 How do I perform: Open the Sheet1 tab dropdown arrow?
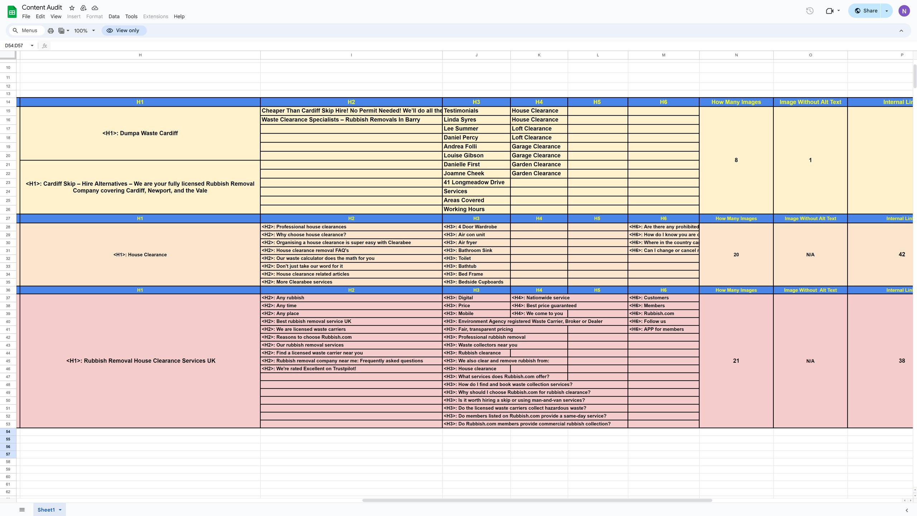click(x=60, y=510)
